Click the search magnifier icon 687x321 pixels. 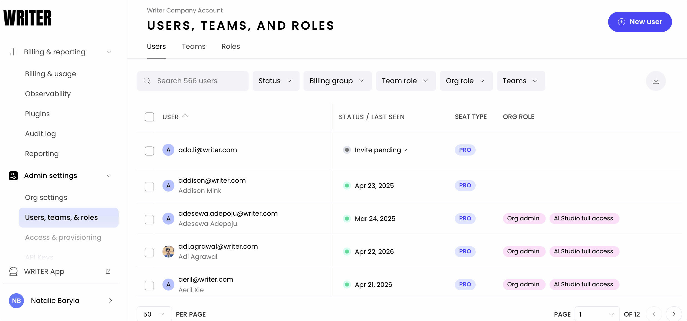[147, 81]
